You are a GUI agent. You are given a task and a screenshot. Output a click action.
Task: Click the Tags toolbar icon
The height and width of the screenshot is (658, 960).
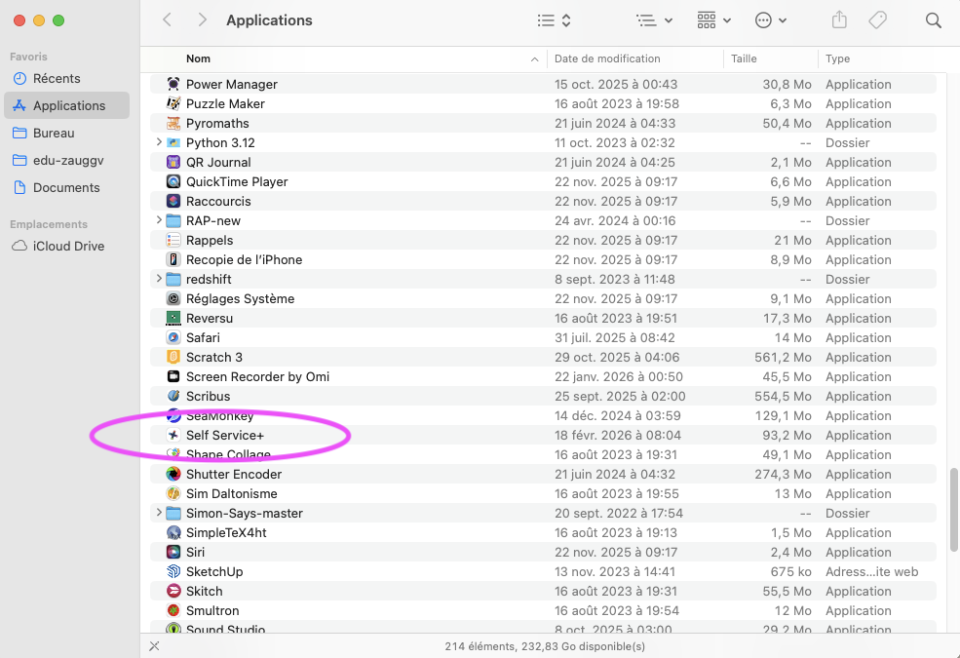point(877,20)
